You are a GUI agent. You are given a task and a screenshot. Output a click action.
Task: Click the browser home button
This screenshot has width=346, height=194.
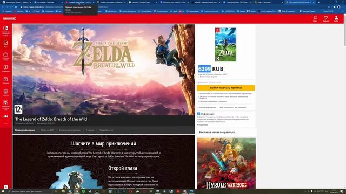[x=16, y=7]
